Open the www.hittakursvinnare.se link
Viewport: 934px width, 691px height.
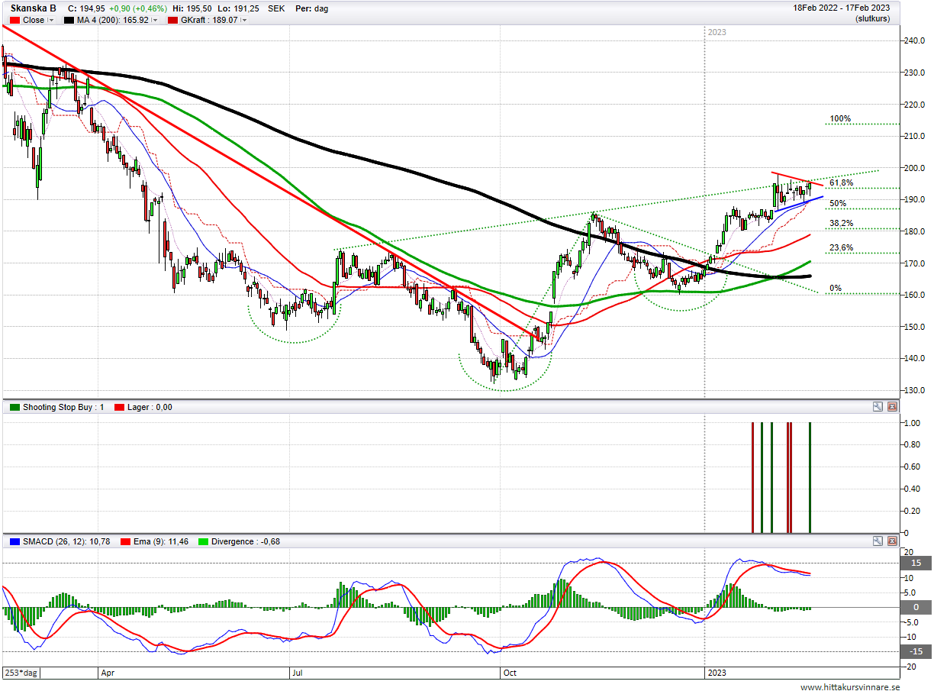(849, 687)
